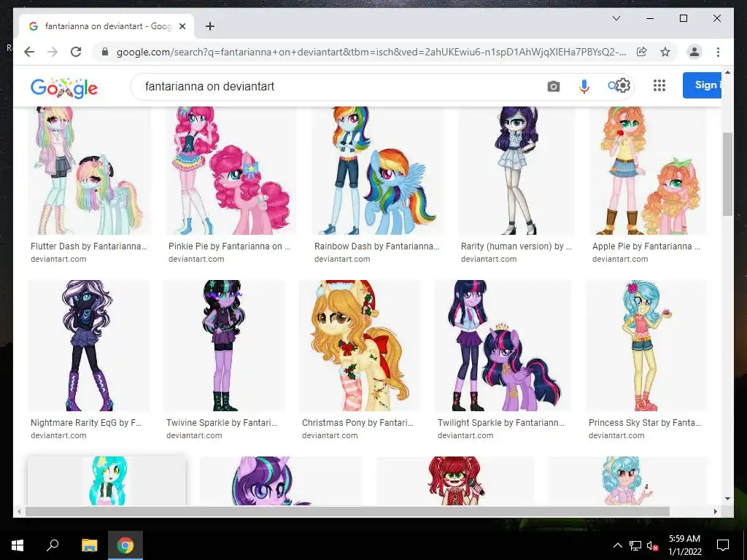Click 'Nightmare Rarity EqG by F...' caption
747x560 pixels.
(x=86, y=422)
